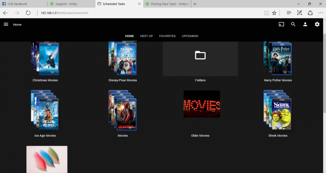Click the browser forward arrow
The width and height of the screenshot is (326, 173).
point(17,13)
